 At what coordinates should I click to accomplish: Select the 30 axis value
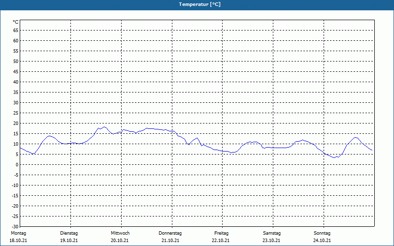click(x=16, y=103)
